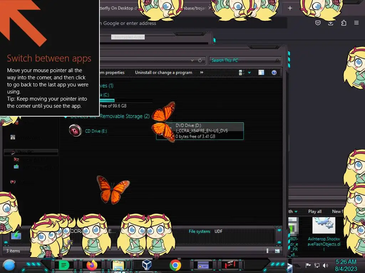
Task: Click the CD Drive (E:) label
Action: tap(96, 131)
